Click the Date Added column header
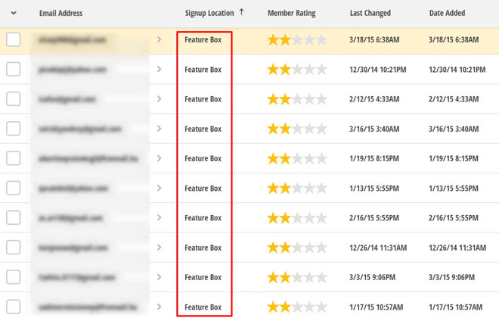Image resolution: width=499 pixels, height=318 pixels. [447, 14]
